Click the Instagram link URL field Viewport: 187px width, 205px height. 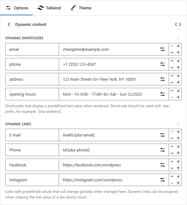click(109, 180)
